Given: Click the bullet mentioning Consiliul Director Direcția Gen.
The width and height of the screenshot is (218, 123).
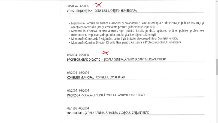Looking at the screenshot, I should pyautogui.click(x=126, y=42).
